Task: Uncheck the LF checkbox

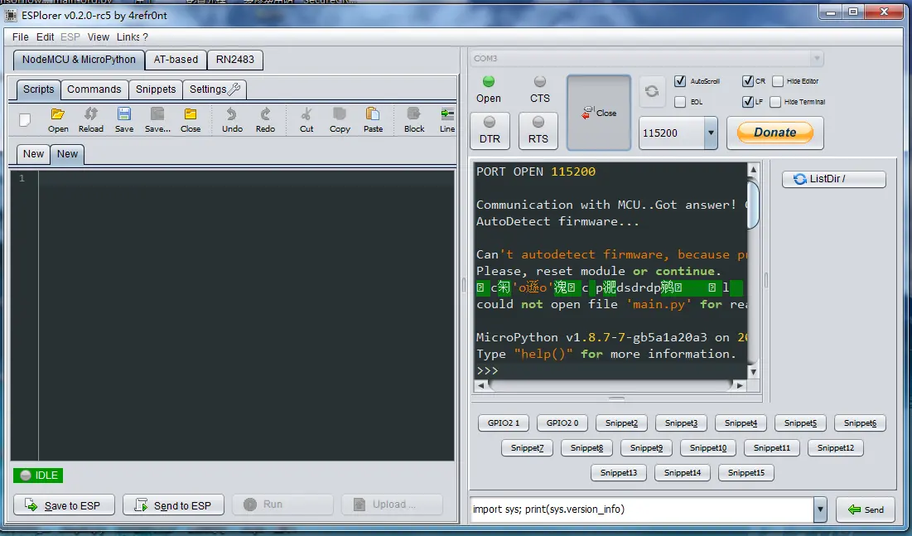Action: [x=748, y=102]
